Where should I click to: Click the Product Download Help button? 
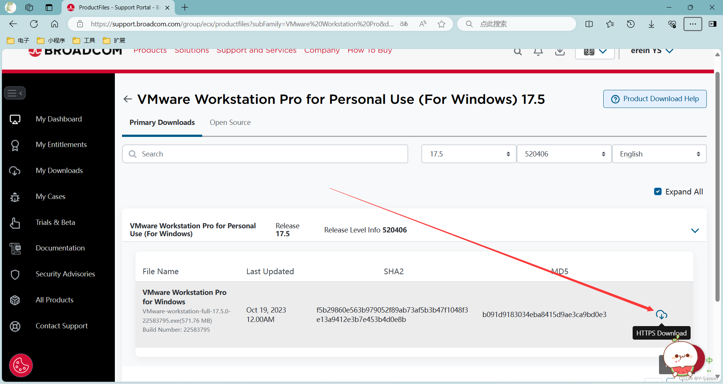click(655, 99)
